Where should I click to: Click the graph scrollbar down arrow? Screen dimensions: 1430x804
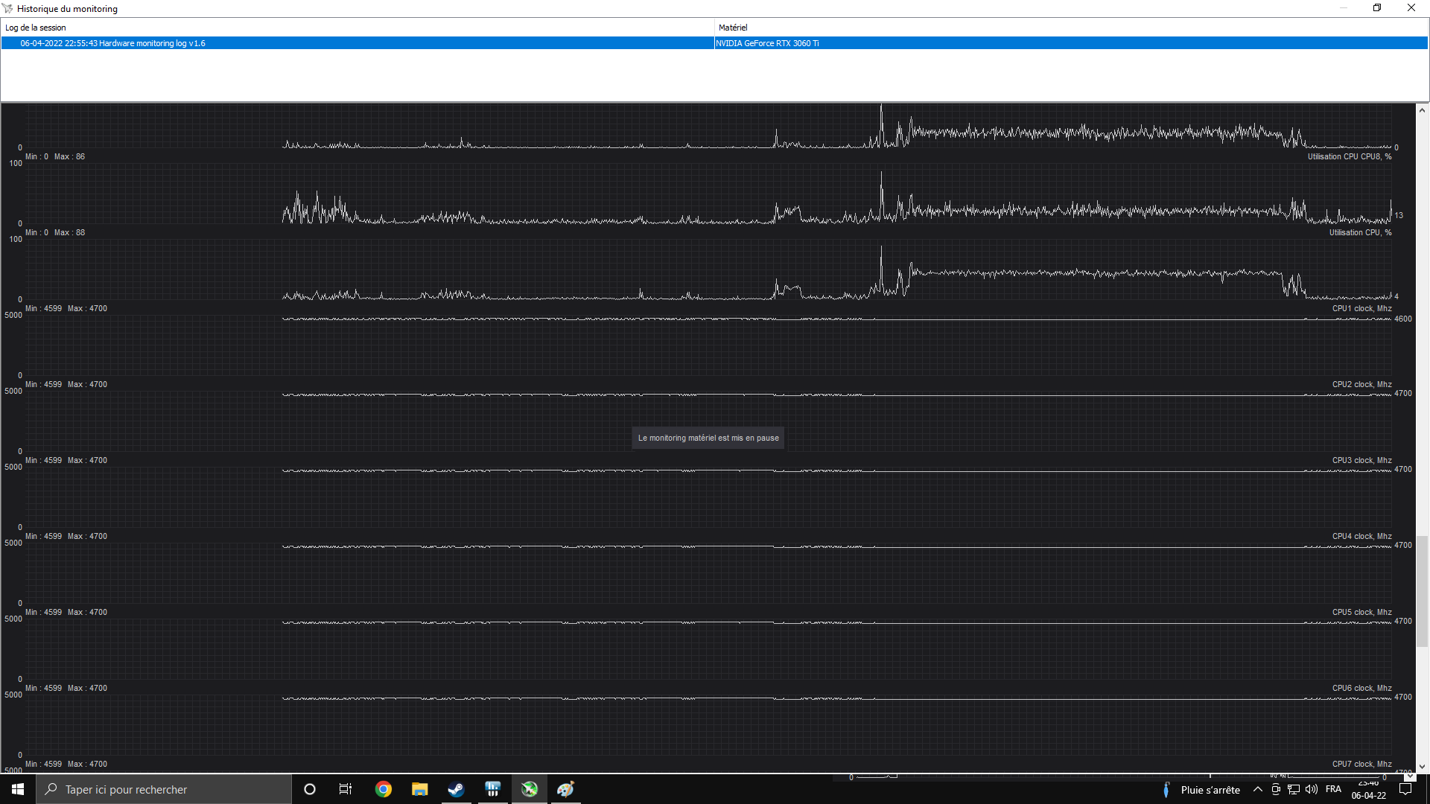click(x=1422, y=766)
